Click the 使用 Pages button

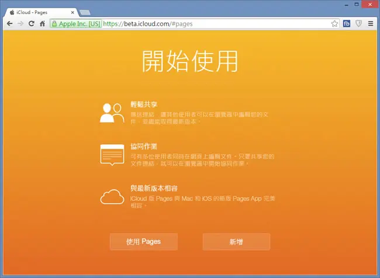(x=144, y=242)
